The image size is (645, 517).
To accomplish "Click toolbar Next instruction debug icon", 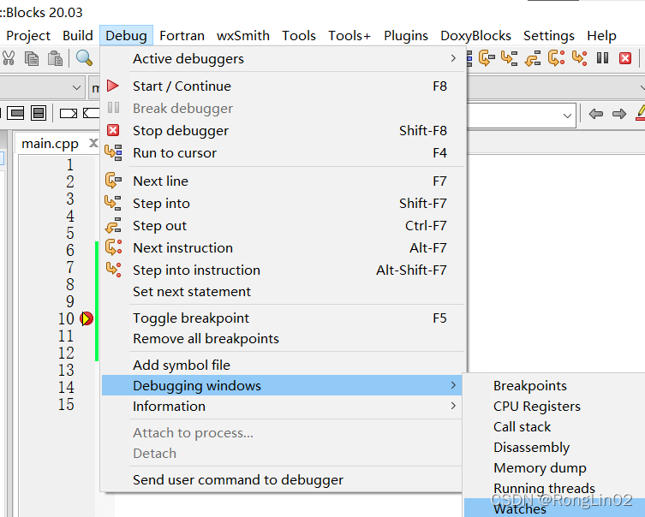I will coord(556,58).
